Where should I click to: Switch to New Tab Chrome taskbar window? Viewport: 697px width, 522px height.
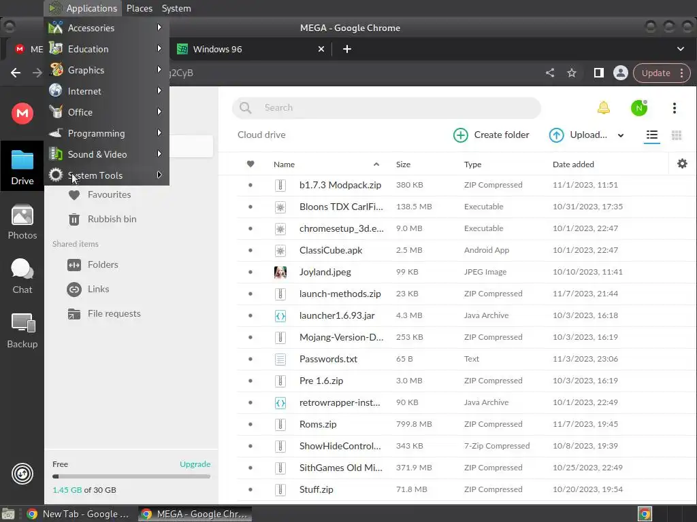[x=79, y=514]
